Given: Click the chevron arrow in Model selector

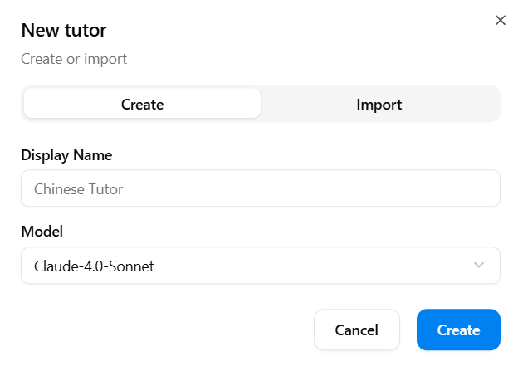Looking at the screenshot, I should (479, 266).
